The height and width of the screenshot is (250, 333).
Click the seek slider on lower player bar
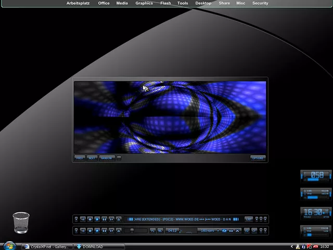pyautogui.click(x=135, y=230)
